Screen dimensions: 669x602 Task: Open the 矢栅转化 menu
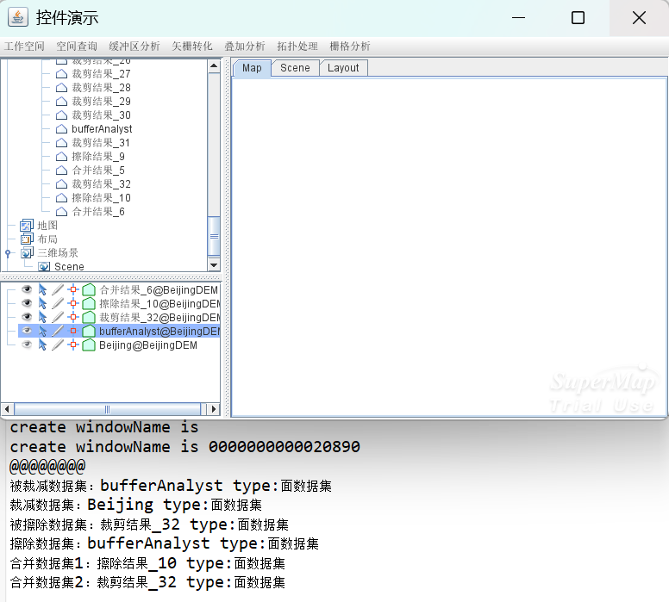(191, 47)
